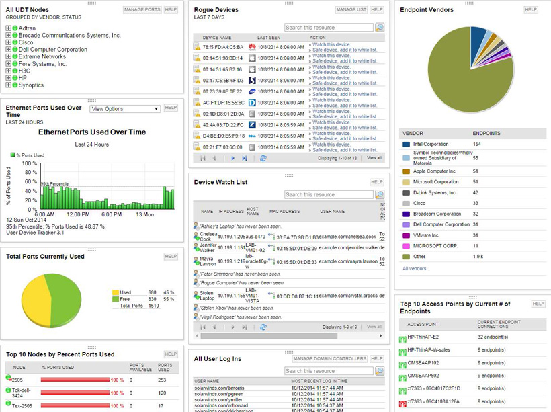Click the Device Watch List search icon
551x412 pixels.
tap(380, 194)
